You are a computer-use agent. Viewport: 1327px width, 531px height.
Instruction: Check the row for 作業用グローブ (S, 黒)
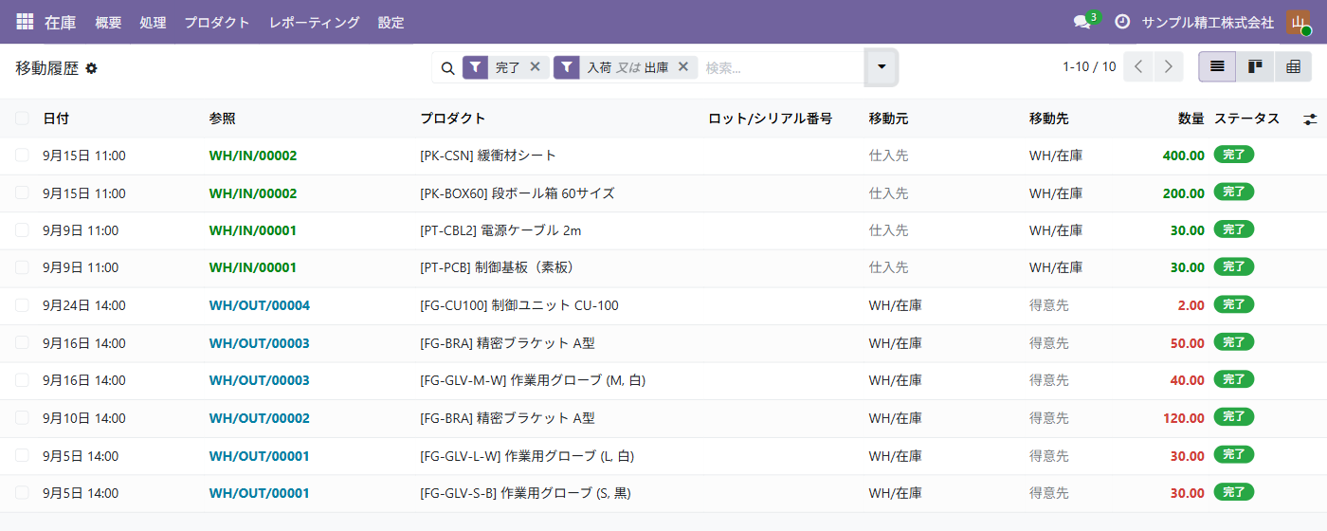click(22, 493)
